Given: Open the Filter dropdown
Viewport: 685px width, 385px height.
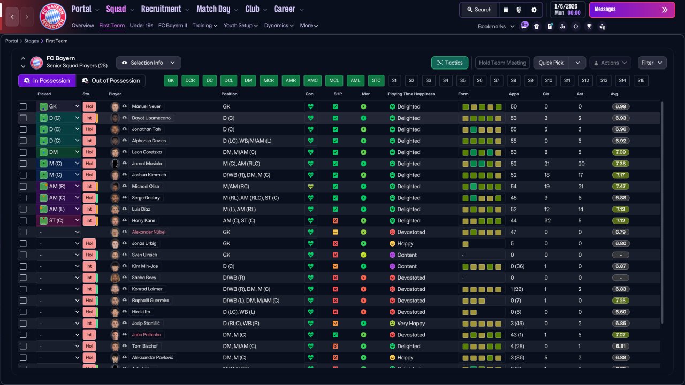Looking at the screenshot, I should click(x=652, y=63).
